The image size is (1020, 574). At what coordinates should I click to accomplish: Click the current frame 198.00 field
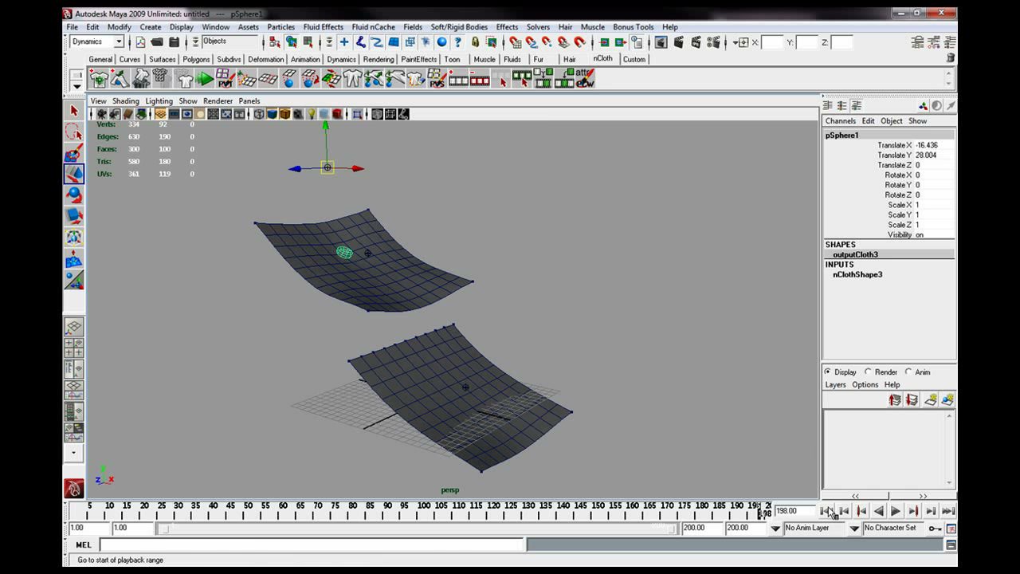795,511
